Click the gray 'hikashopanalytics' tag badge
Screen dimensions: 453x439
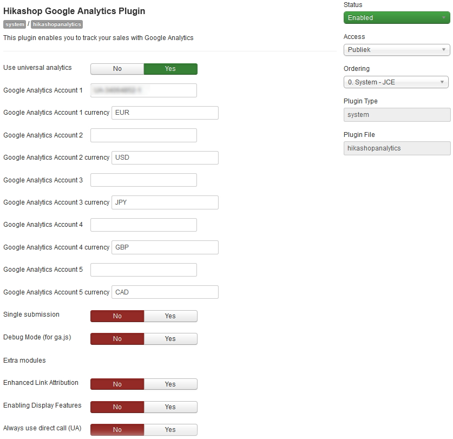[x=57, y=24]
